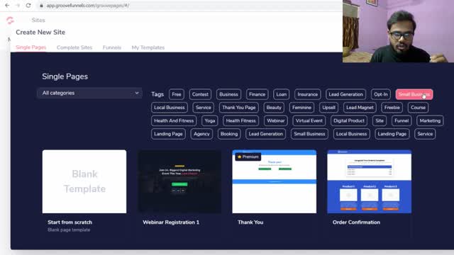Pick the Marketing tag

click(x=430, y=120)
